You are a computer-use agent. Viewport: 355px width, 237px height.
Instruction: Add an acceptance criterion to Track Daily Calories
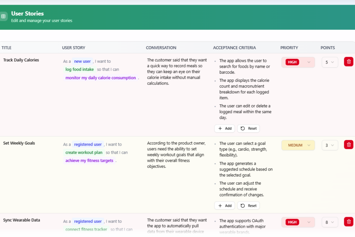(224, 128)
